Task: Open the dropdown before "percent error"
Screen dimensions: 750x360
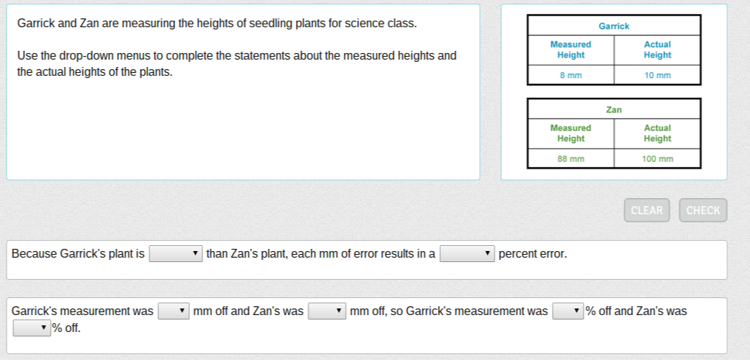Action: pos(467,254)
